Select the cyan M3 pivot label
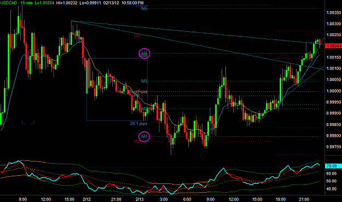 [x=144, y=81]
